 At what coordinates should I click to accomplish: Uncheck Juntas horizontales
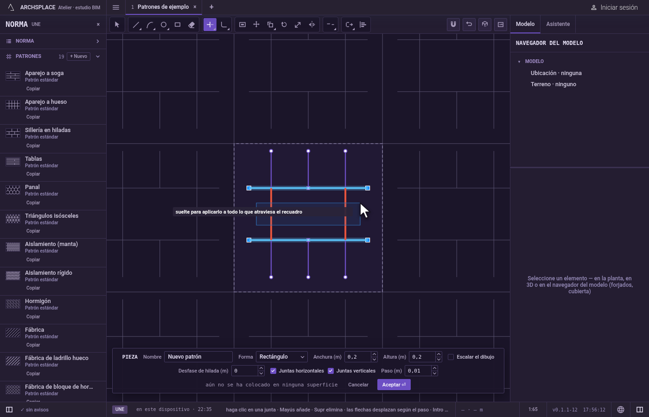pyautogui.click(x=273, y=371)
